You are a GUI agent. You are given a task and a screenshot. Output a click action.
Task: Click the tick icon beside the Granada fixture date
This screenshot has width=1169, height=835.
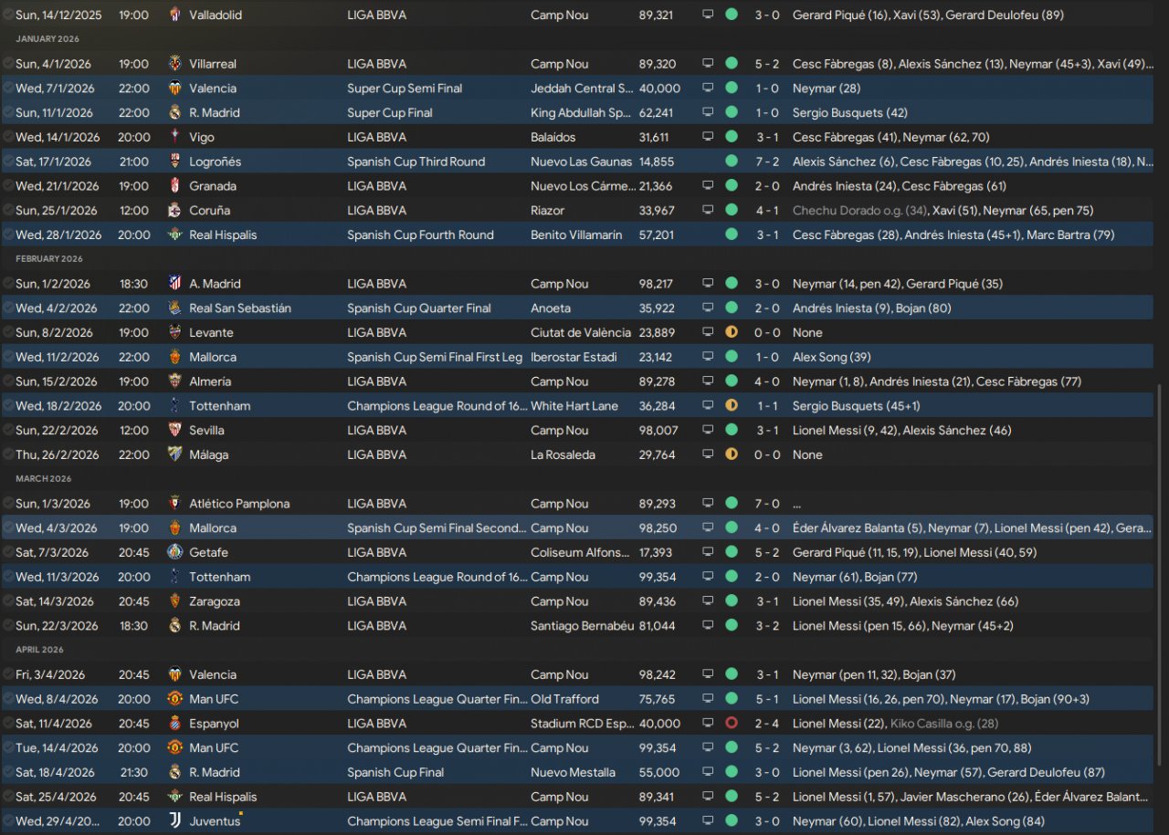coord(8,186)
